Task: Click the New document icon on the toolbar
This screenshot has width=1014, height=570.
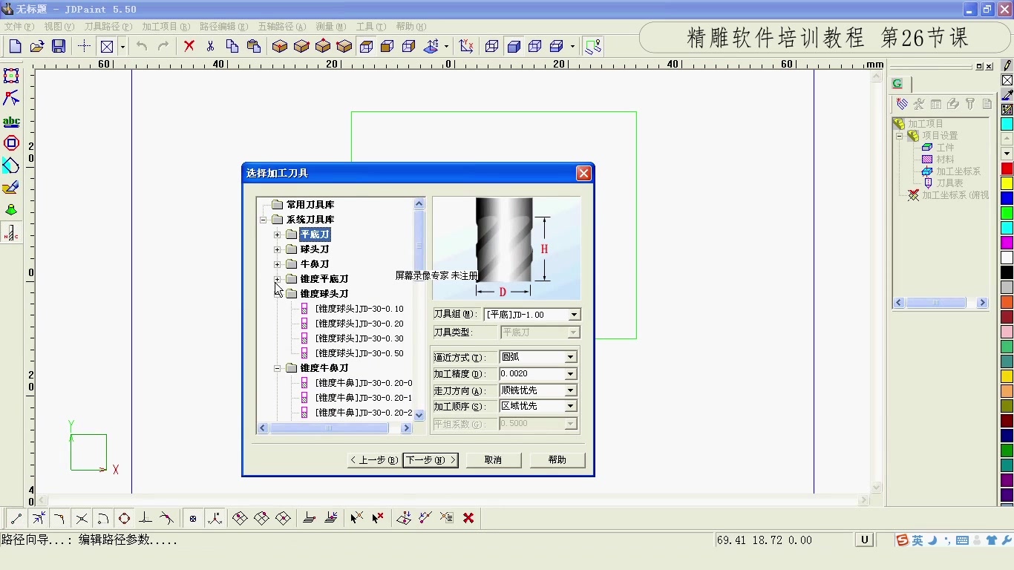Action: (x=14, y=46)
